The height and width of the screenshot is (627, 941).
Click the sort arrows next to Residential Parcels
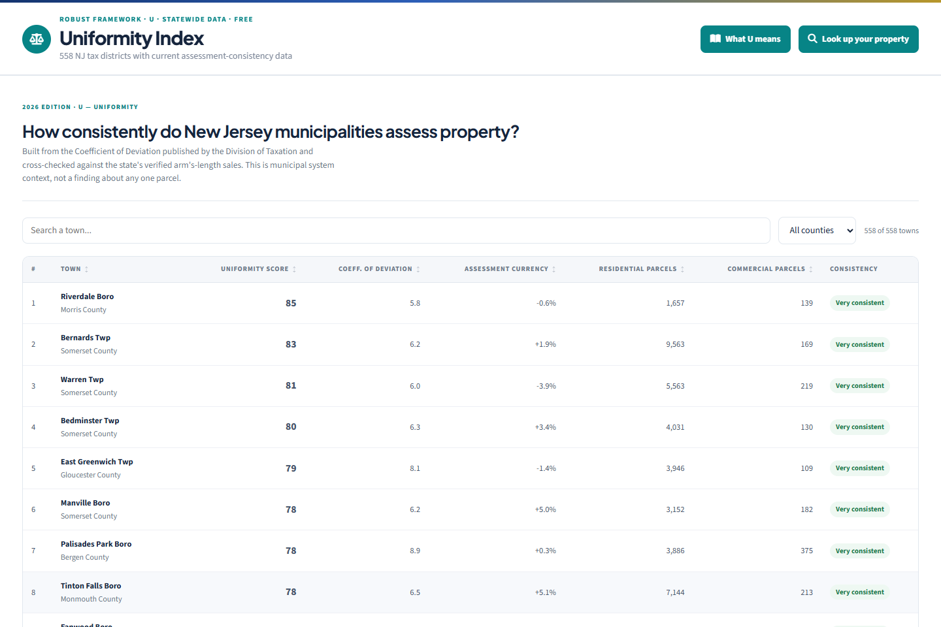tap(682, 269)
